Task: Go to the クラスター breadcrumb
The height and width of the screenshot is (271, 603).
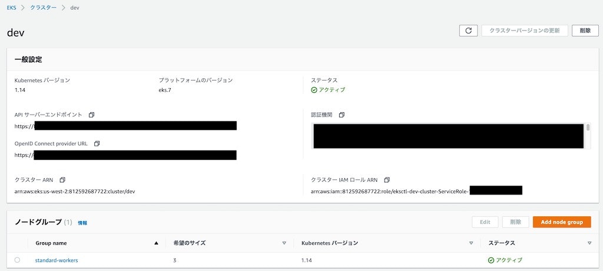Action: point(43,8)
